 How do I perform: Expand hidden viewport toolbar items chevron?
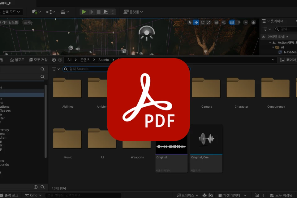pyautogui.click(x=246, y=22)
